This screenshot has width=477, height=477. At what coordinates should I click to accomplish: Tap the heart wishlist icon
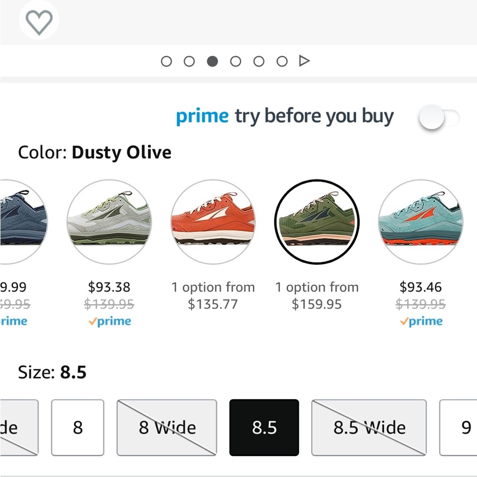39,21
